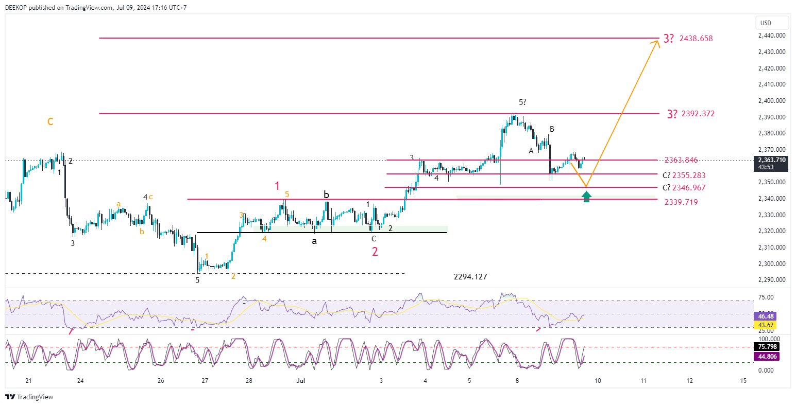The width and height of the screenshot is (796, 406).
Task: Click the 100.000 stochastic scale label
Action: coord(768,339)
